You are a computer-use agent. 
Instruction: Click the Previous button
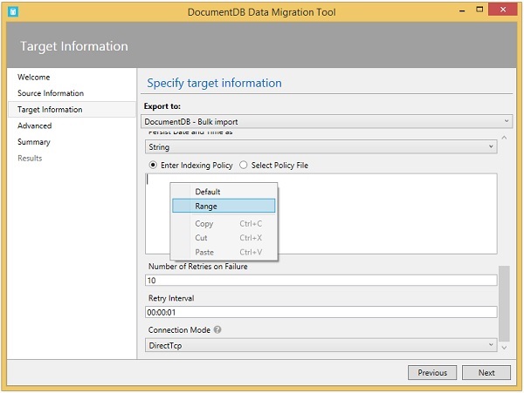(x=432, y=372)
